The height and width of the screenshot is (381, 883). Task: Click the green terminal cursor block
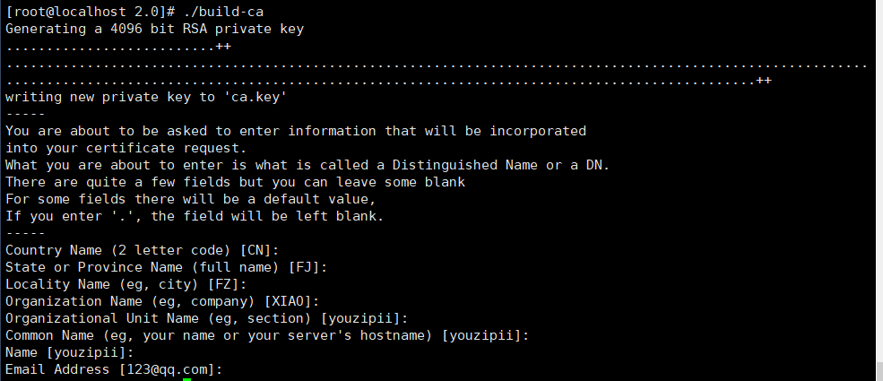187,379
